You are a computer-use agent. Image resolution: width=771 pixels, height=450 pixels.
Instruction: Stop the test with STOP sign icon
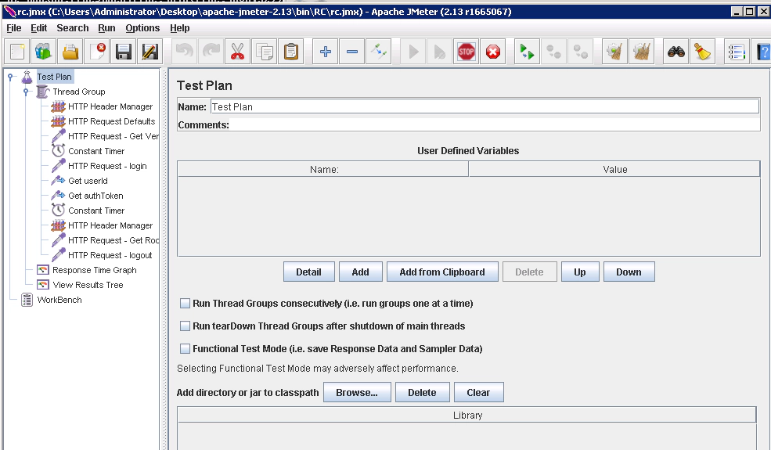[467, 51]
